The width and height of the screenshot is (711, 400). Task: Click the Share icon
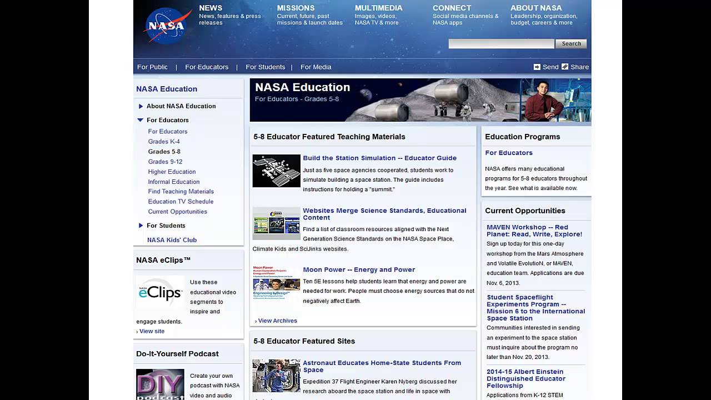click(x=565, y=67)
